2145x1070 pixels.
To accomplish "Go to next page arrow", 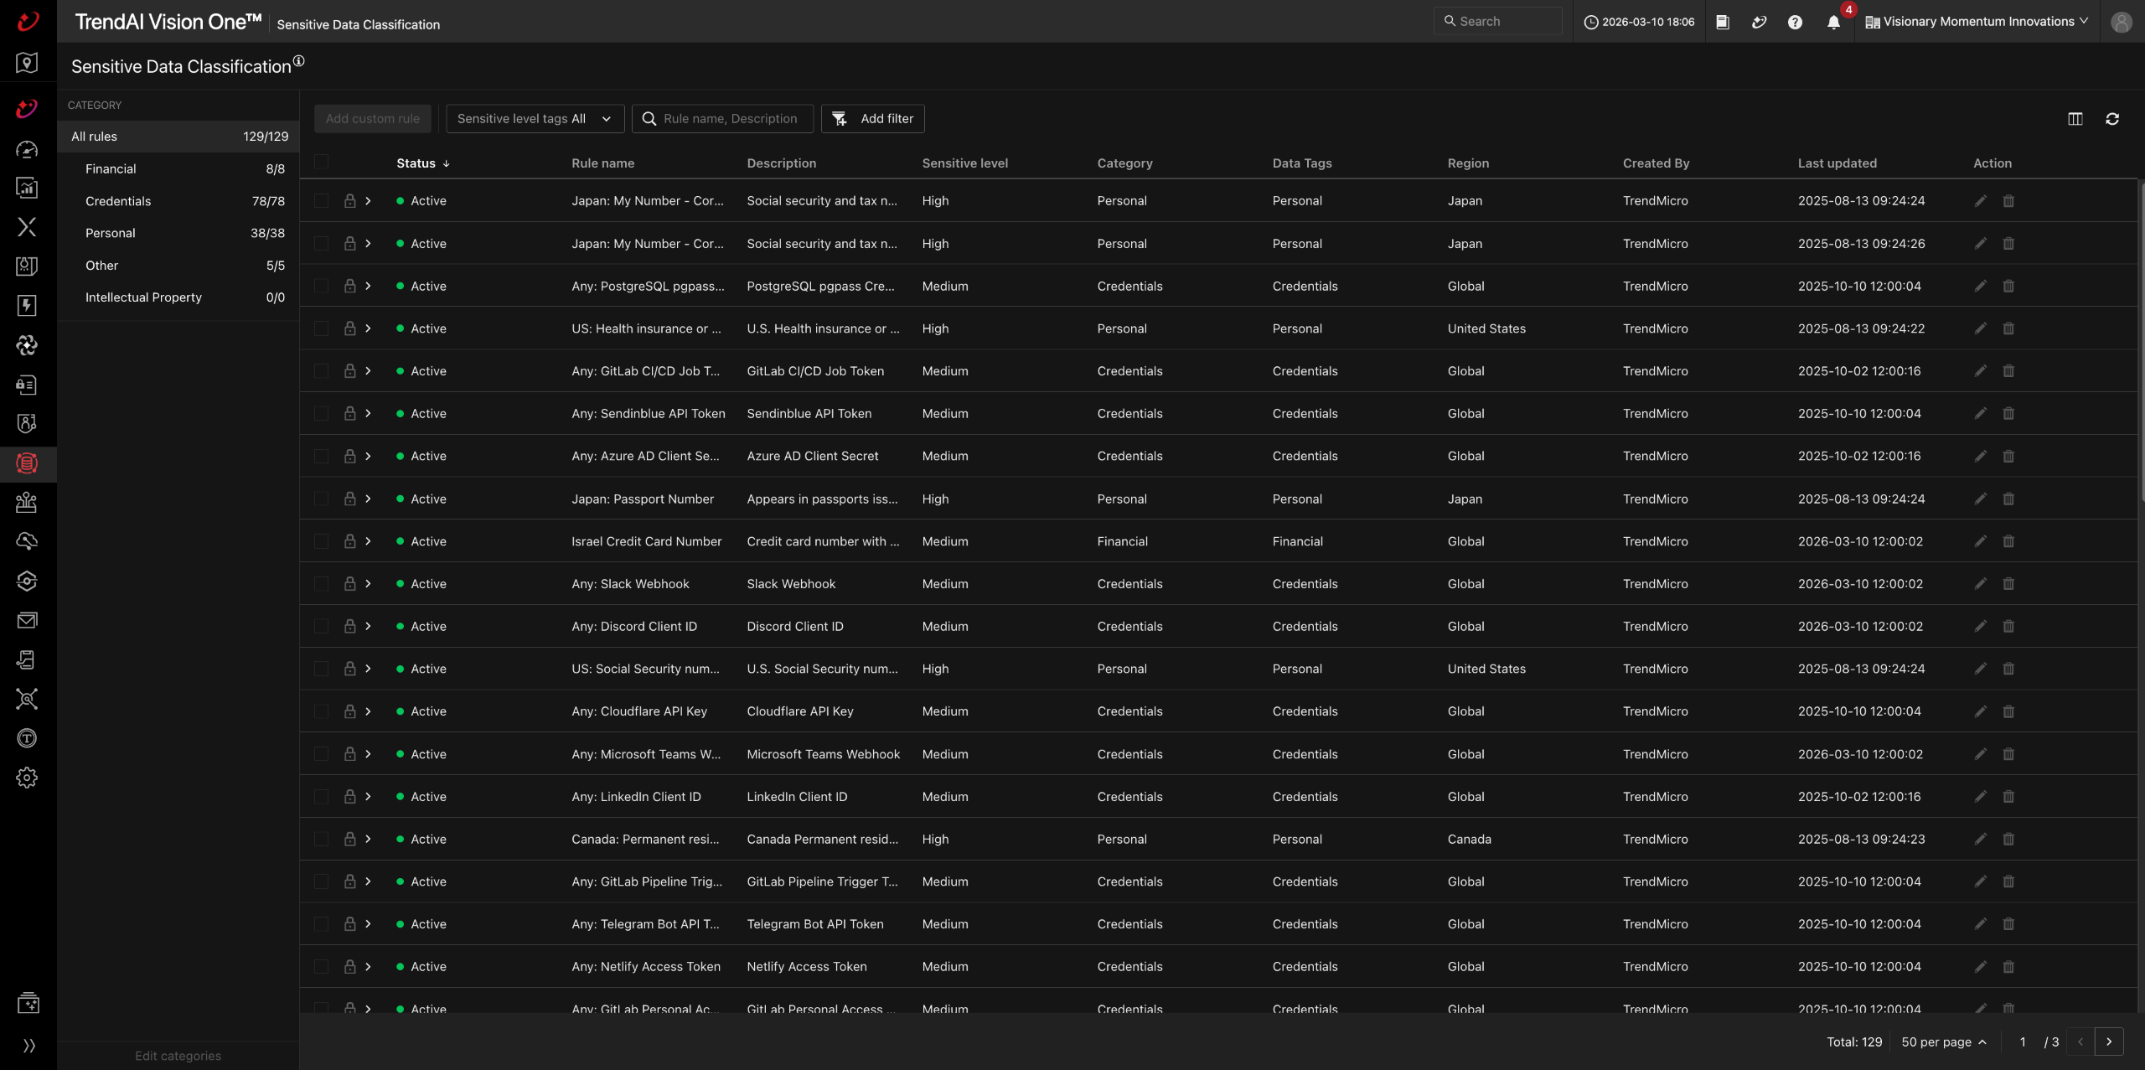I will coord(2108,1042).
